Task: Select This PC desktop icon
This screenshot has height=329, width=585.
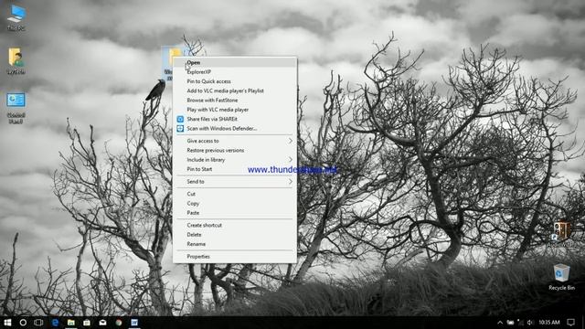Action: coord(16,18)
